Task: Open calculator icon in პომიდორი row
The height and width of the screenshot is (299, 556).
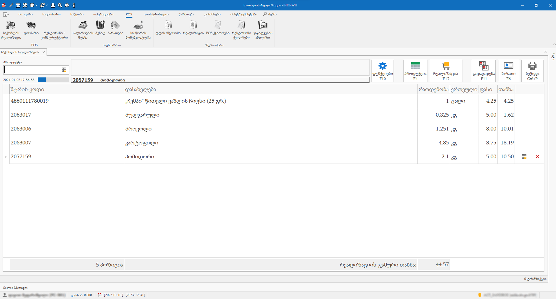Action: pyautogui.click(x=524, y=157)
